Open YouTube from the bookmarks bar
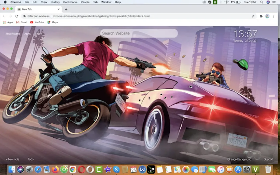The image size is (280, 175). tap(37, 22)
